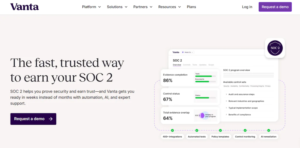Click the Total evidence overlap 64% card
The width and height of the screenshot is (300, 148).
(190, 115)
